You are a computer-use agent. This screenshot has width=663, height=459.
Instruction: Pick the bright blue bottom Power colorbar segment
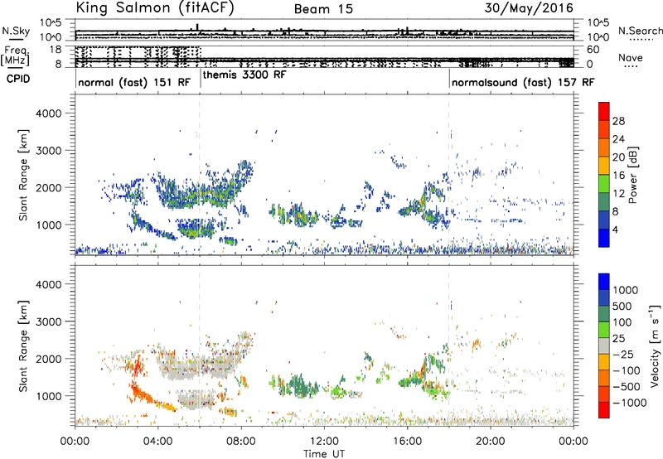pos(604,238)
